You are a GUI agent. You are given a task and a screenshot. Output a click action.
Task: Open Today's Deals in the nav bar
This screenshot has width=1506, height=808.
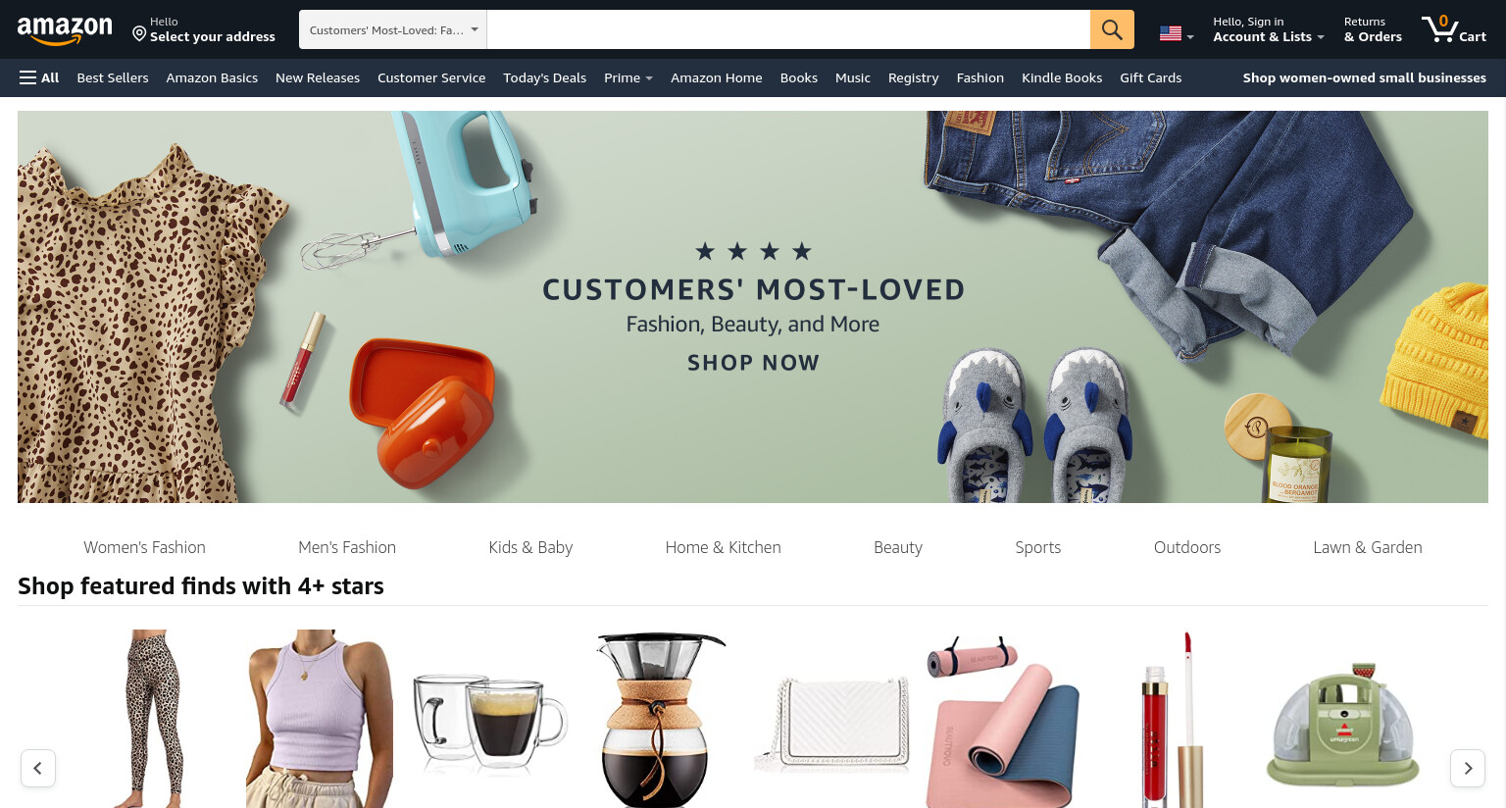pos(544,77)
